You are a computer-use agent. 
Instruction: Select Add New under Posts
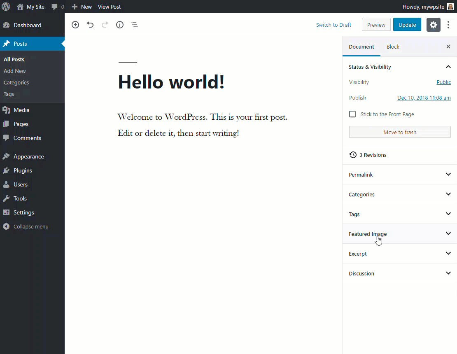(x=14, y=71)
